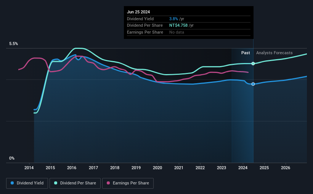Image resolution: width=313 pixels, height=194 pixels.
Task: Click the 2024 x-axis label
Action: click(243, 168)
